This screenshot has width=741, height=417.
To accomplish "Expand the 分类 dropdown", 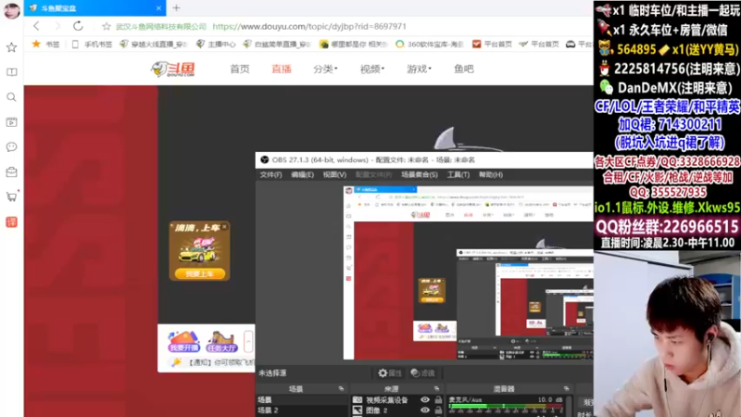I will [x=325, y=69].
